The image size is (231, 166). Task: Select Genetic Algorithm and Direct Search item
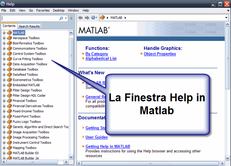[x=41, y=127]
